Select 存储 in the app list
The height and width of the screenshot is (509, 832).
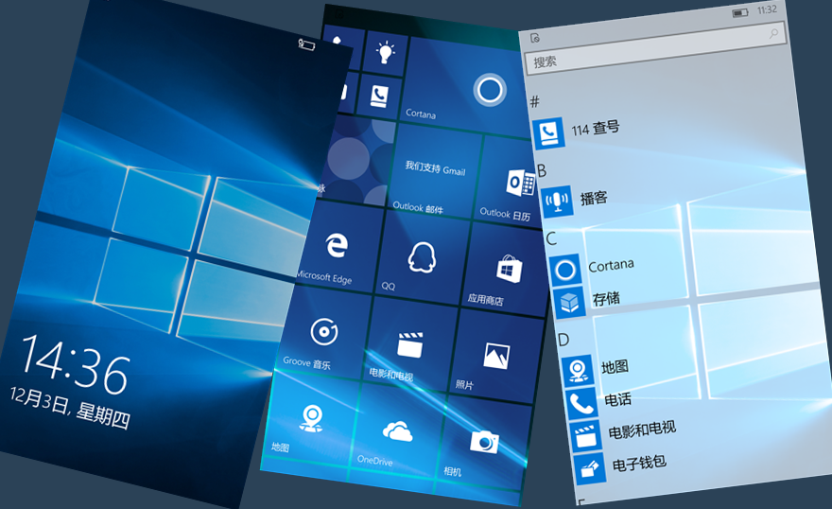pyautogui.click(x=605, y=300)
